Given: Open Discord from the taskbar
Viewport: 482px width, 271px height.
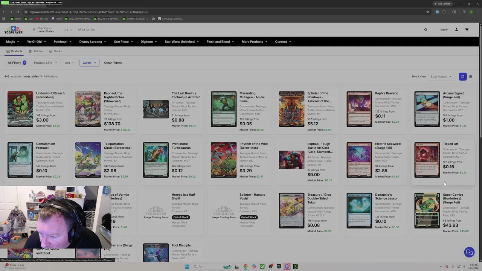Looking at the screenshot, I should pos(287,266).
